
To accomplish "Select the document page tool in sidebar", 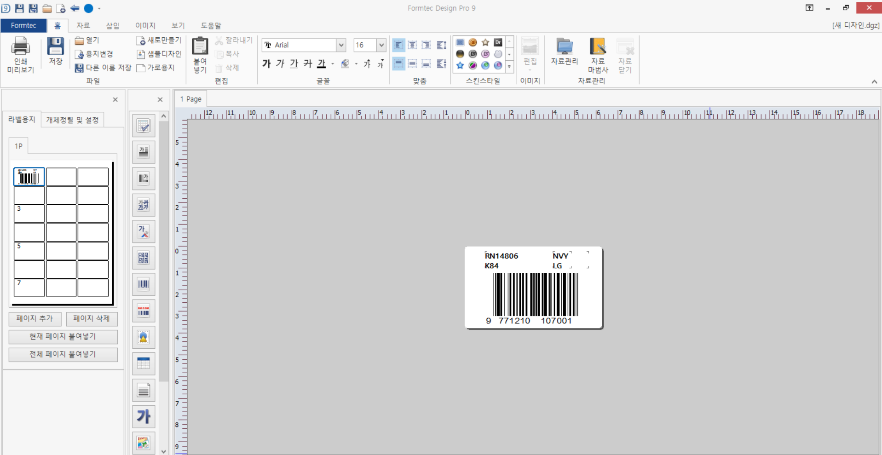I will (144, 390).
